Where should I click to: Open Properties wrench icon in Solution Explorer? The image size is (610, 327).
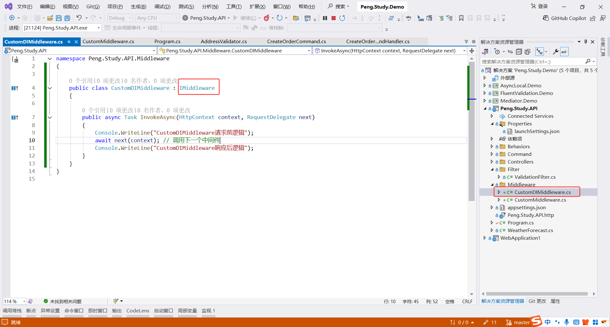click(556, 51)
